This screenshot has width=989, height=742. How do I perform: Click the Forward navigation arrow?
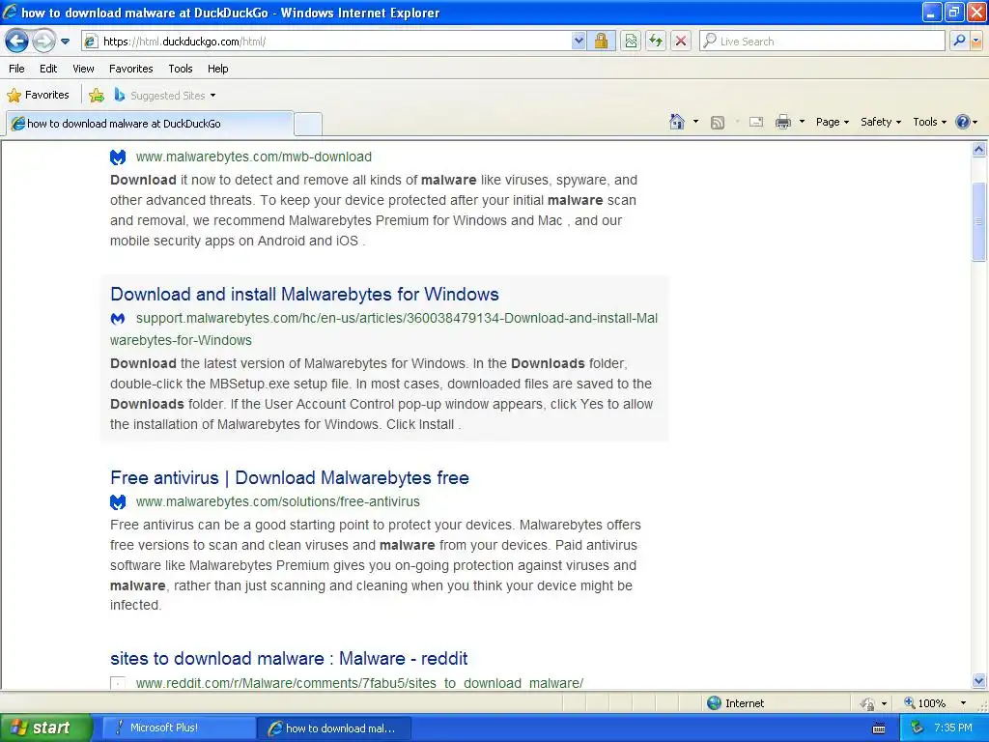(x=43, y=42)
